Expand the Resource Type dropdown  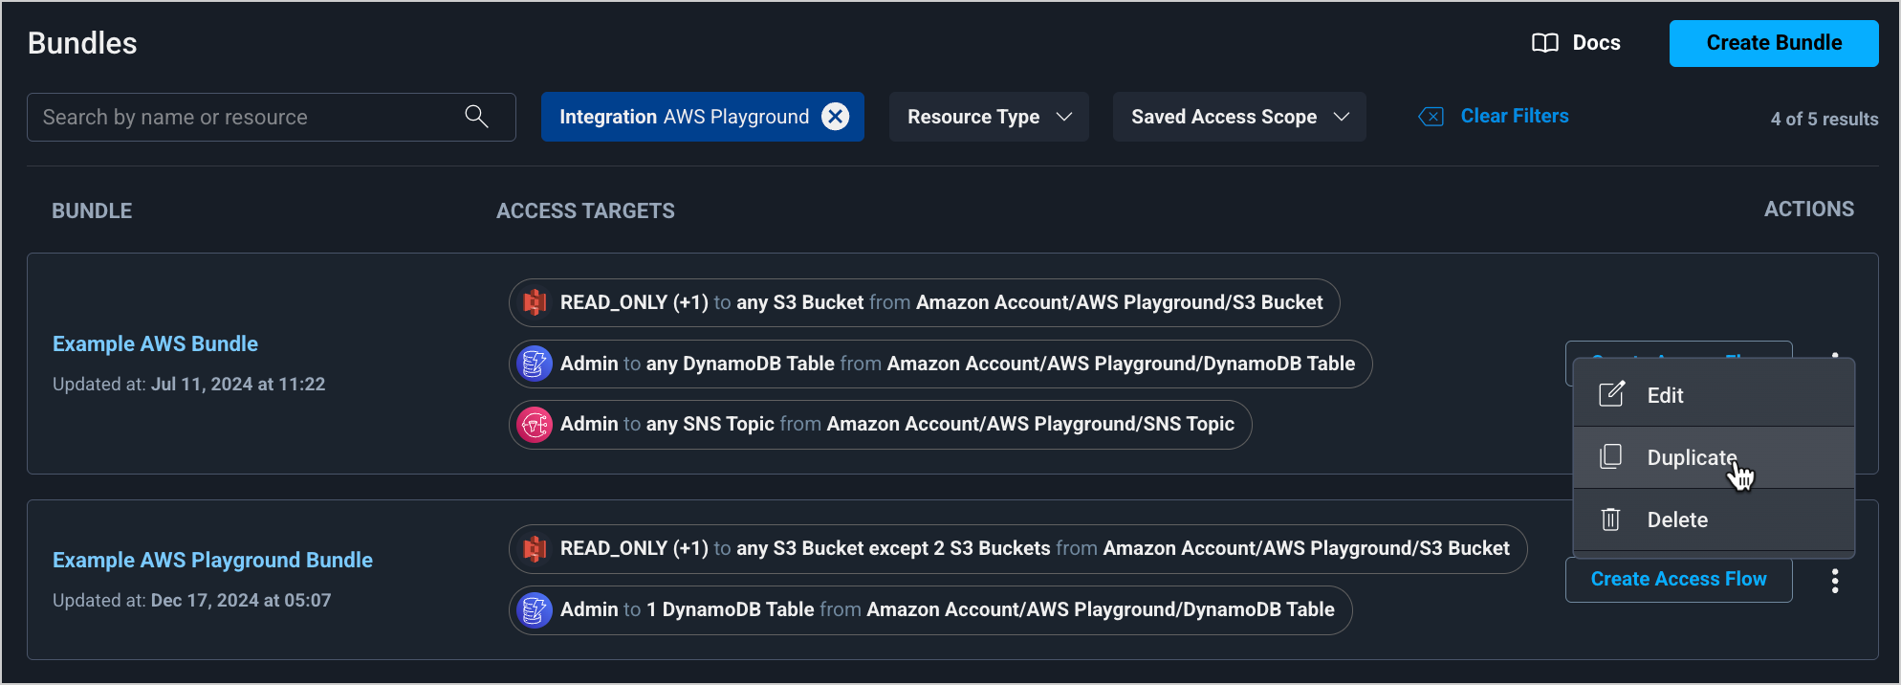989,117
